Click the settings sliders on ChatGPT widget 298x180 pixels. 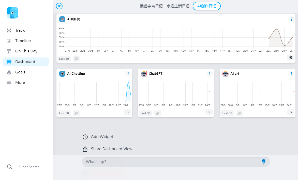pyautogui.click(x=209, y=112)
